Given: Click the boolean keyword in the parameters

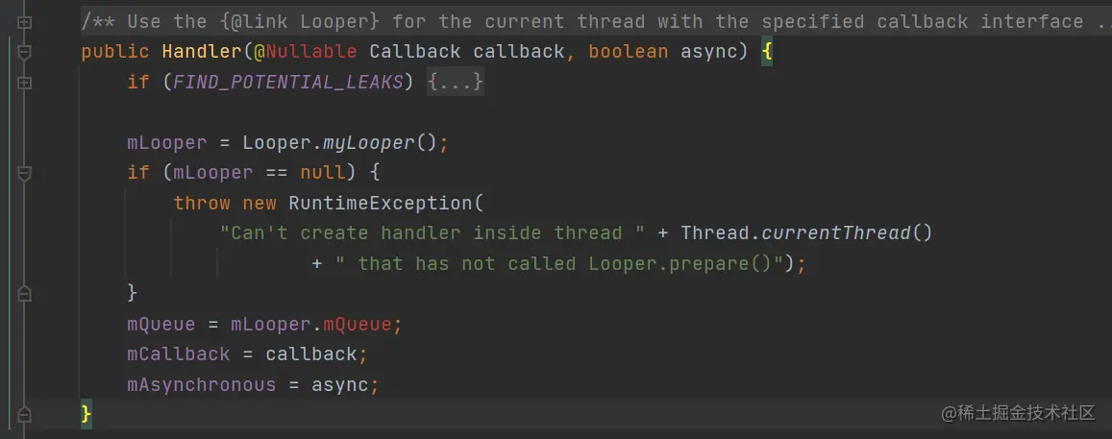Looking at the screenshot, I should tap(629, 53).
